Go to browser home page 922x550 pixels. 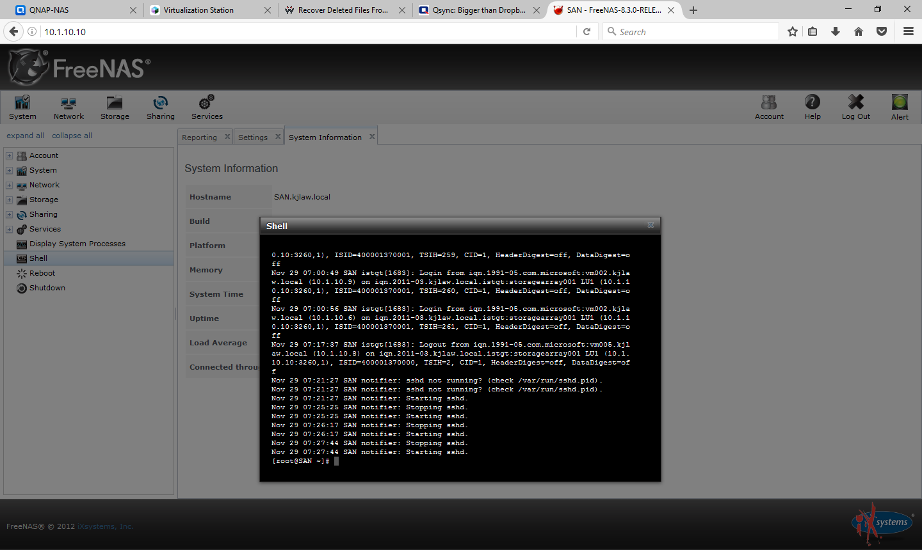[x=859, y=31]
